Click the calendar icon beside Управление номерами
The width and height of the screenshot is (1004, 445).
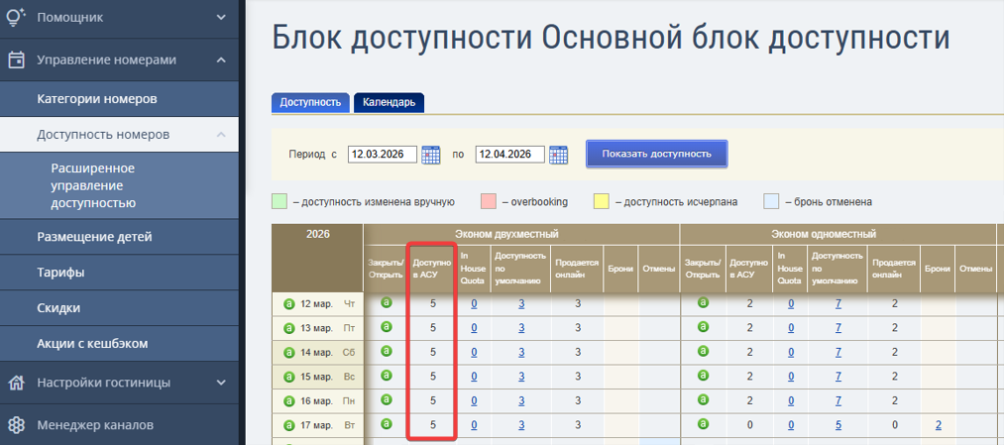tap(16, 60)
